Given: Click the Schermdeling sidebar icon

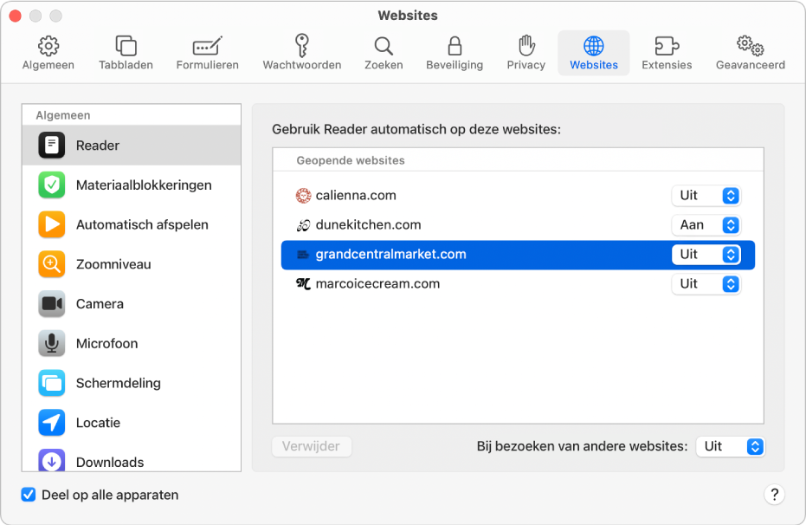Looking at the screenshot, I should (x=51, y=383).
